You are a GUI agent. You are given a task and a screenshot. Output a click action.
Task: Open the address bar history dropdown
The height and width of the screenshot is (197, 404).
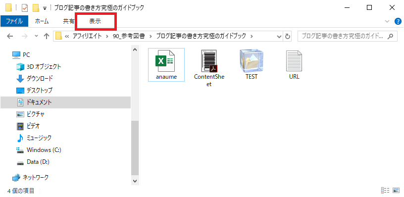279,36
